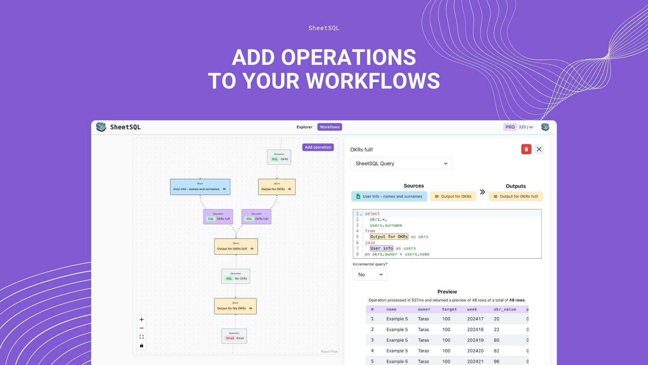Click the 325 / ∞ usage counter
648x365 pixels.
[x=526, y=127]
